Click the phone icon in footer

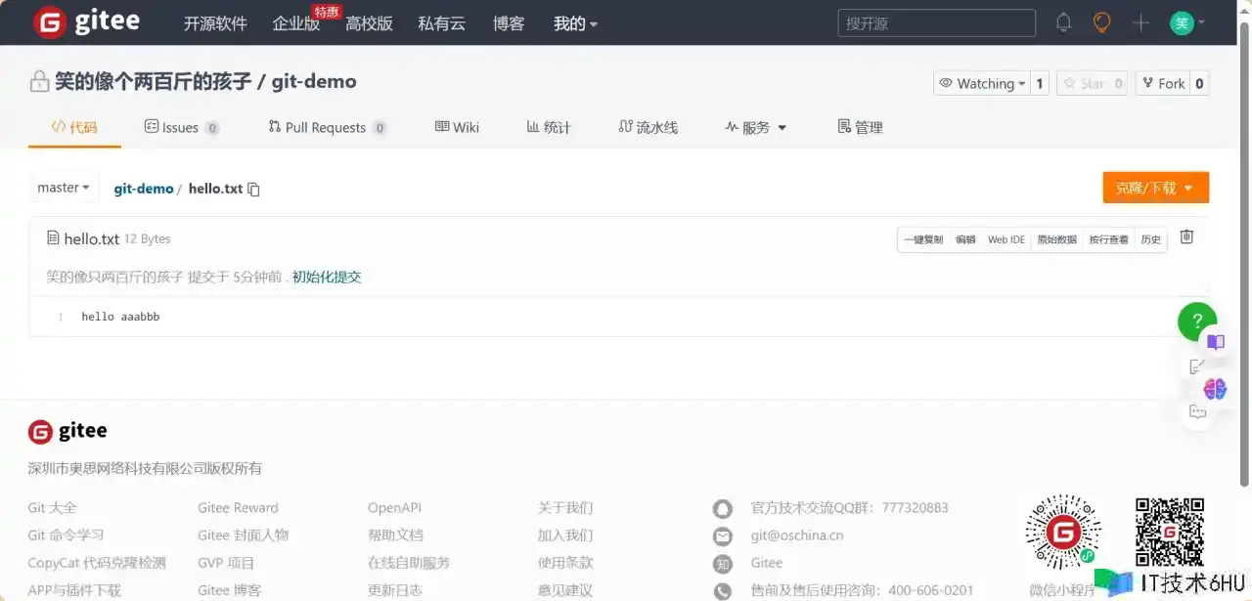pyautogui.click(x=722, y=590)
